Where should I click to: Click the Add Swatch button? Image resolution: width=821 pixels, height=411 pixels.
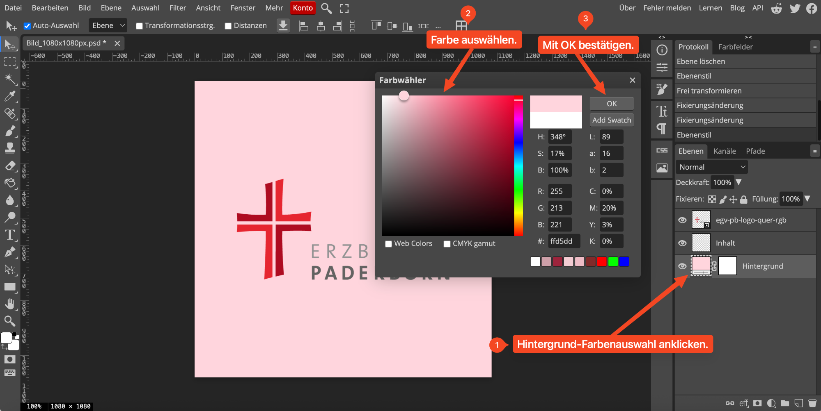pyautogui.click(x=611, y=120)
